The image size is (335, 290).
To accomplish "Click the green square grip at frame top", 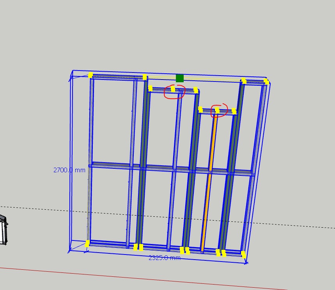I will [180, 78].
